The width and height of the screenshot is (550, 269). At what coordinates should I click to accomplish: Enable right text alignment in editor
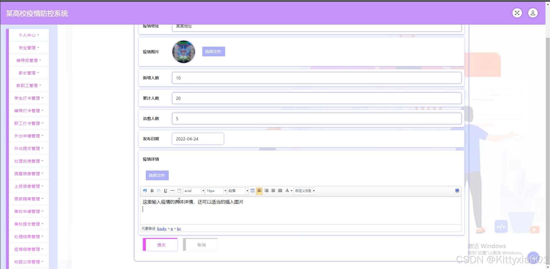pos(266,191)
